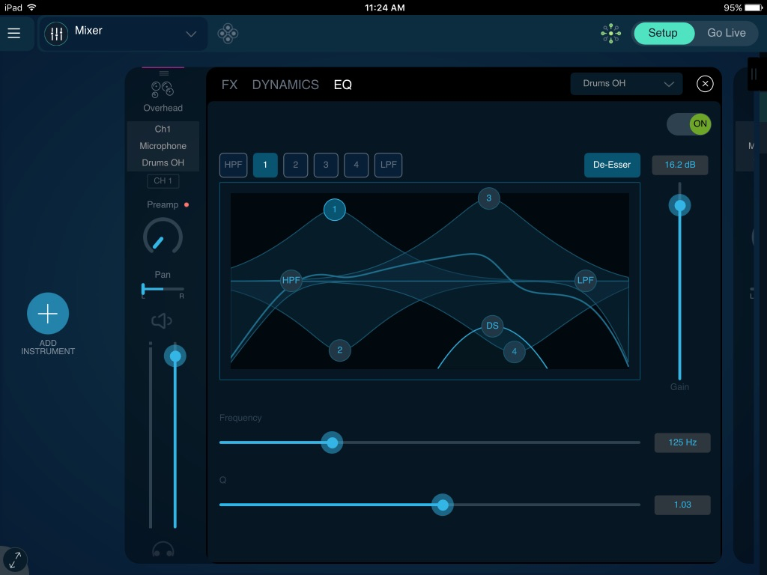This screenshot has width=767, height=575.
Task: Click the 1.03 Q value field
Action: point(682,505)
